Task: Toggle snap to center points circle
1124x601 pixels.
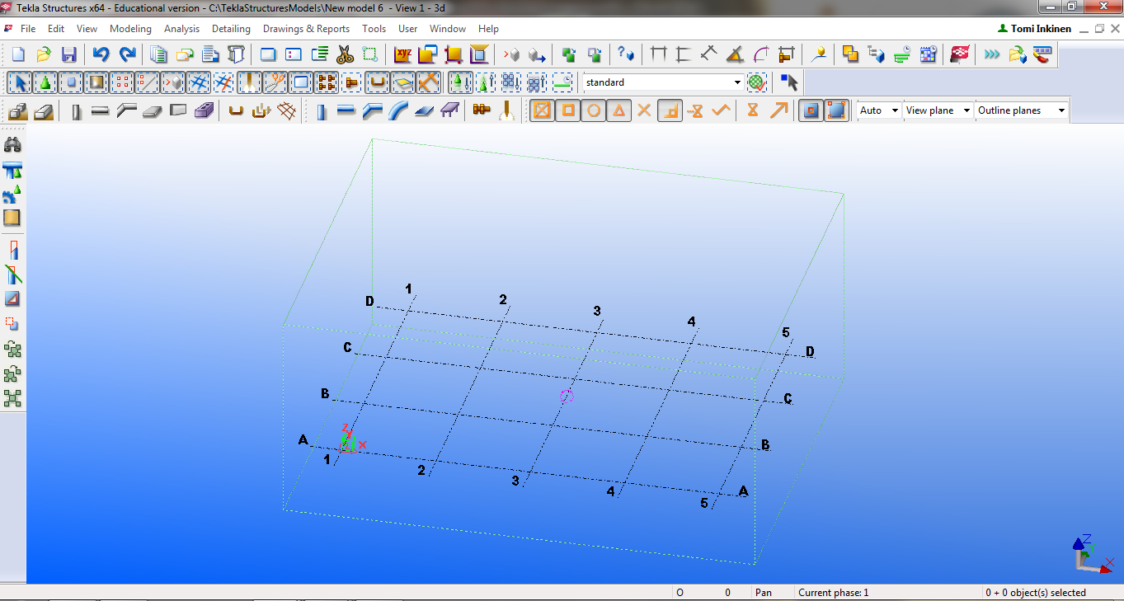Action: pyautogui.click(x=593, y=110)
